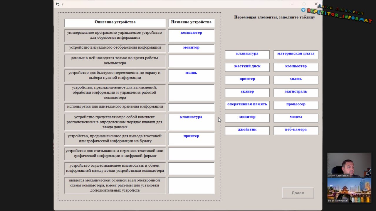Click the 'Название устройства' column header
This screenshot has width=376, height=211.
(x=191, y=23)
